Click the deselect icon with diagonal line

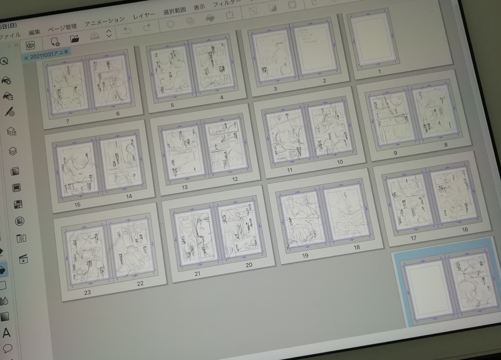point(253,11)
